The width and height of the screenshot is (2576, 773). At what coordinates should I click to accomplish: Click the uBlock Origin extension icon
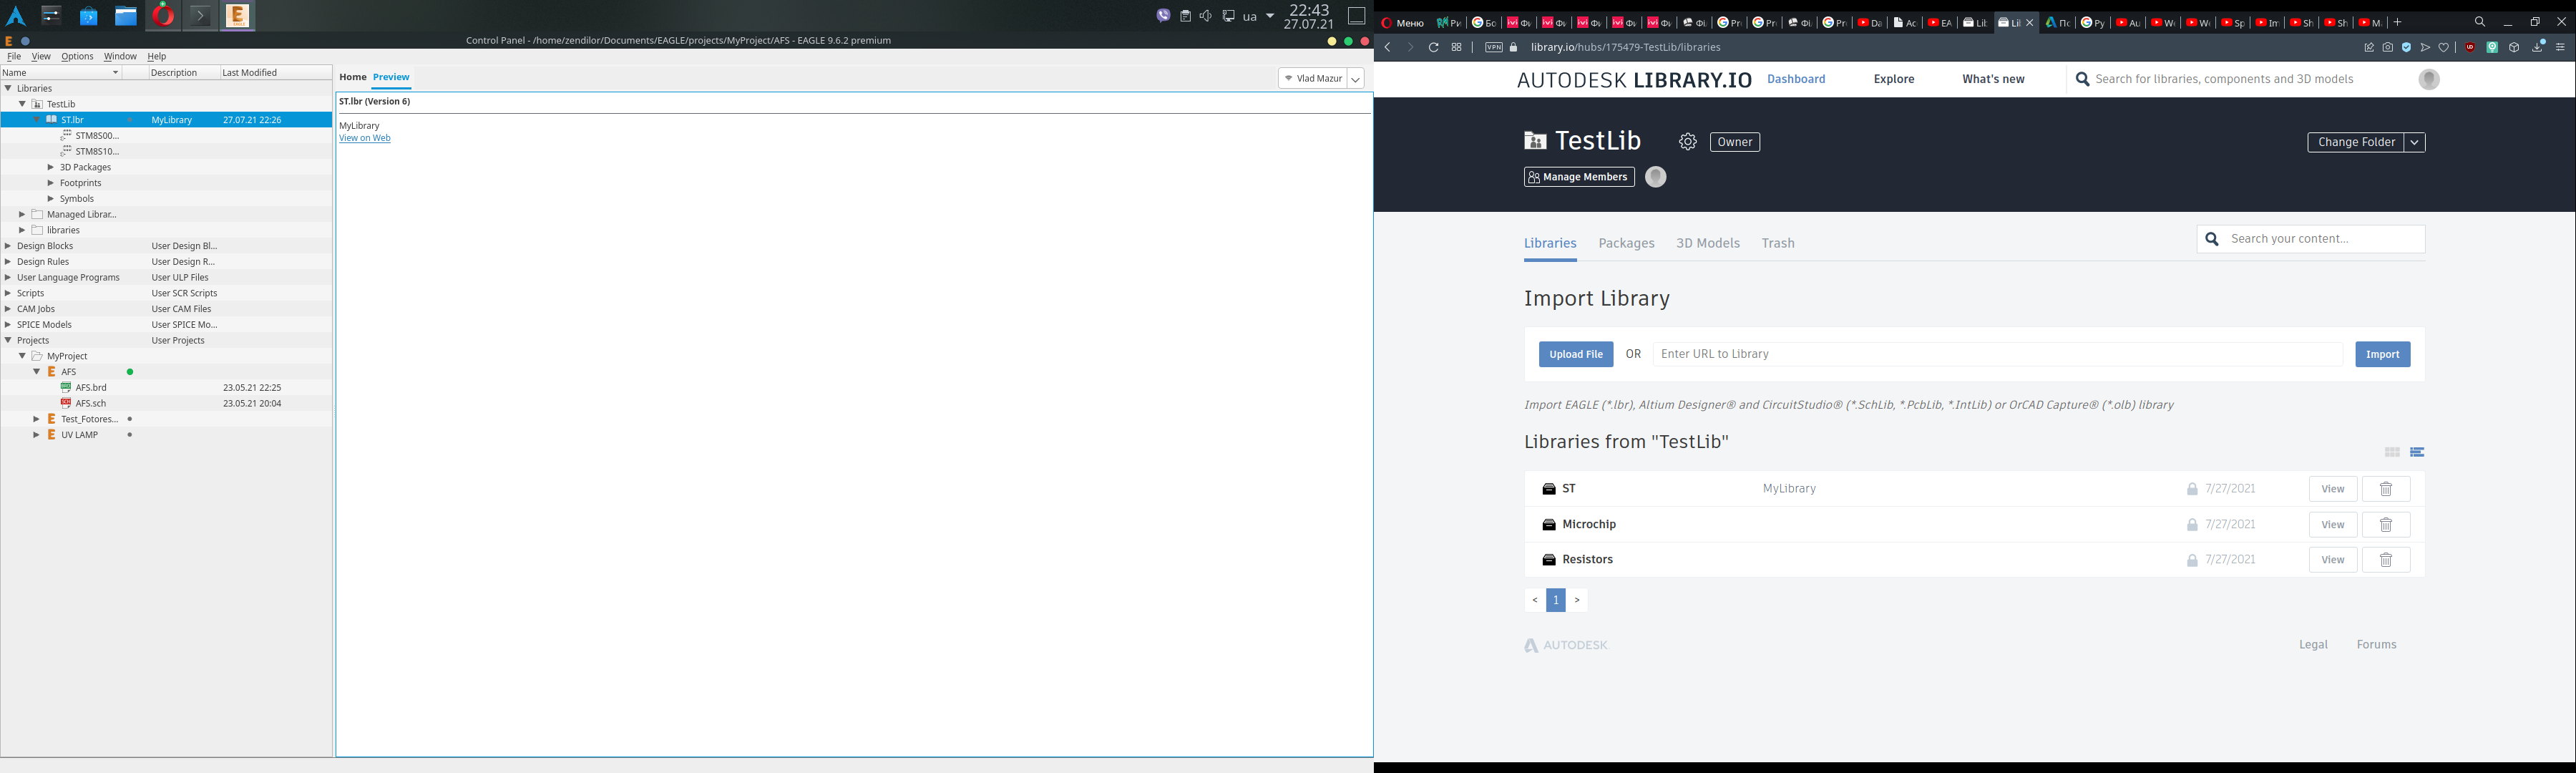coord(2470,47)
